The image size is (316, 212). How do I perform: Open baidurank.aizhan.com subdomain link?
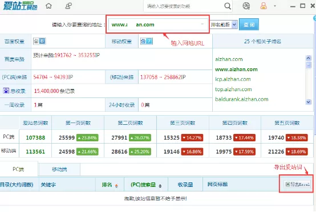pyautogui.click(x=242, y=99)
